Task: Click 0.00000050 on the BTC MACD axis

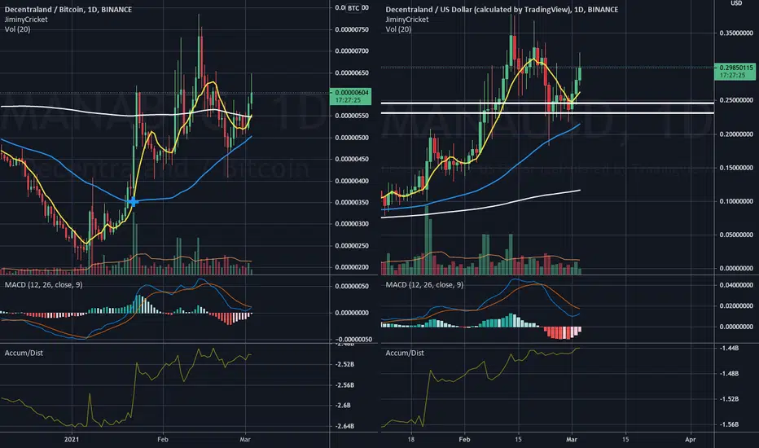Action: pyautogui.click(x=352, y=286)
